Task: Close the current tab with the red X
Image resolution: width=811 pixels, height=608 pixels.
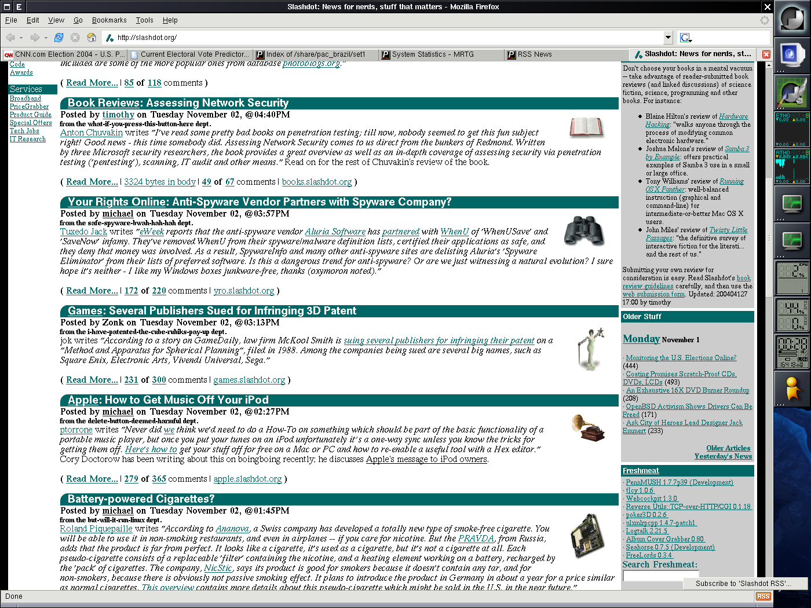Action: [x=766, y=54]
